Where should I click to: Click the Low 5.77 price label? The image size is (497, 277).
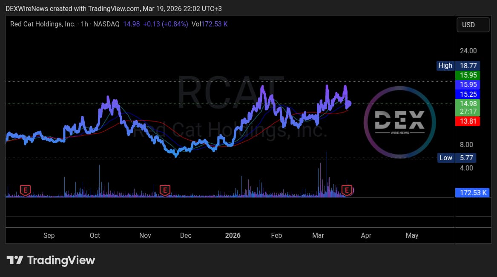457,158
